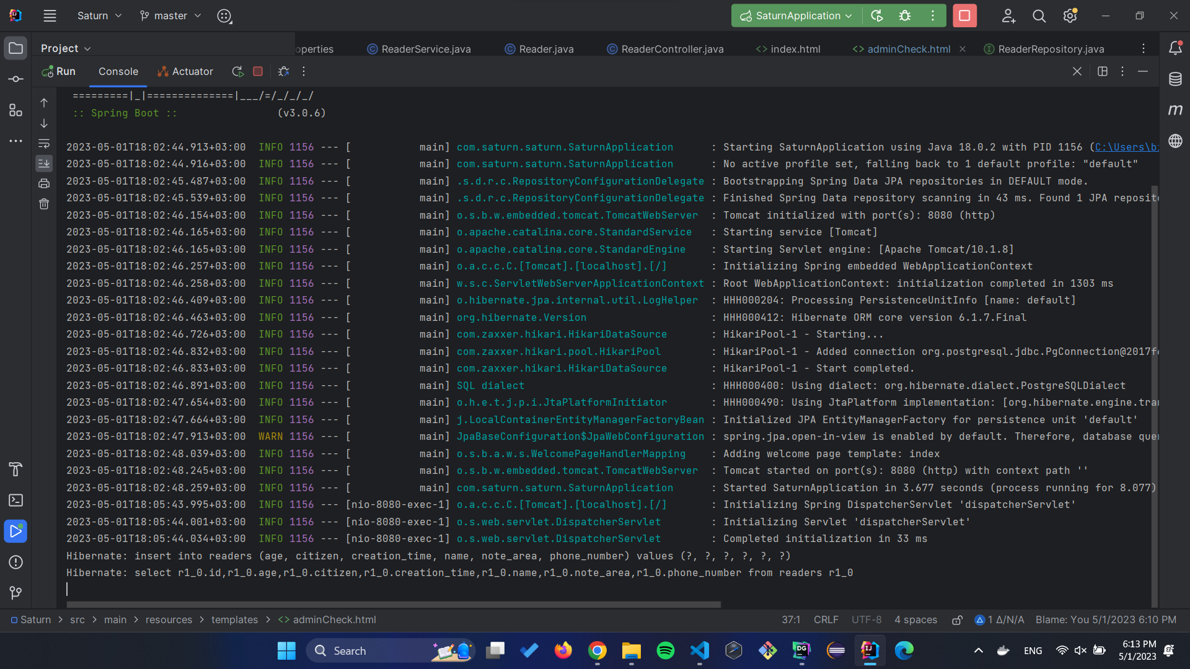1190x669 pixels.
Task: Open the Database tool window
Action: [x=1176, y=79]
